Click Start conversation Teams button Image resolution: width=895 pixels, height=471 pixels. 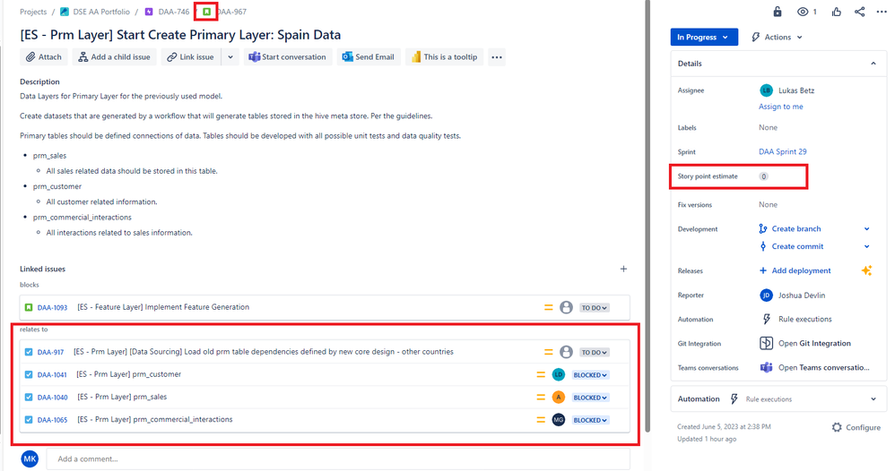(x=288, y=57)
